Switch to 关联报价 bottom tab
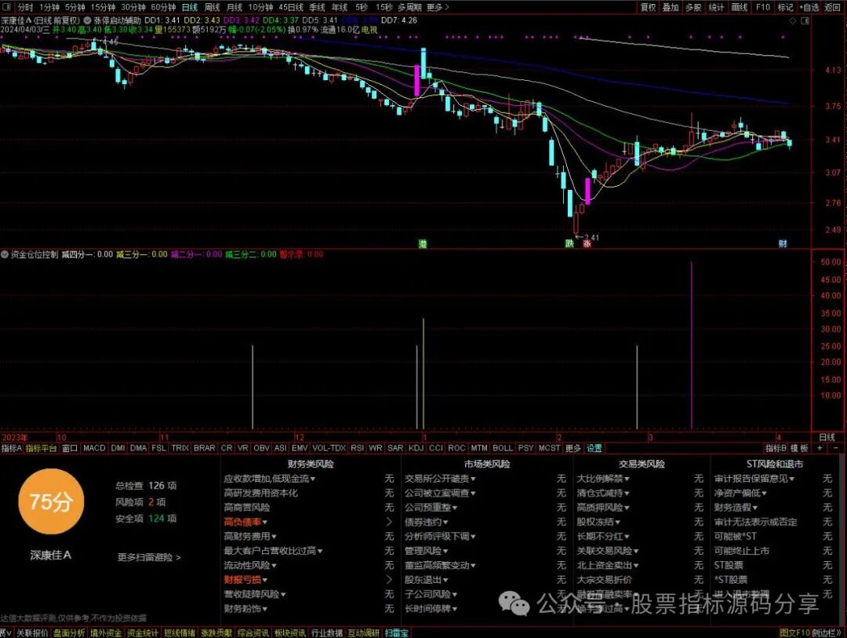This screenshot has height=638, width=847. (32, 633)
